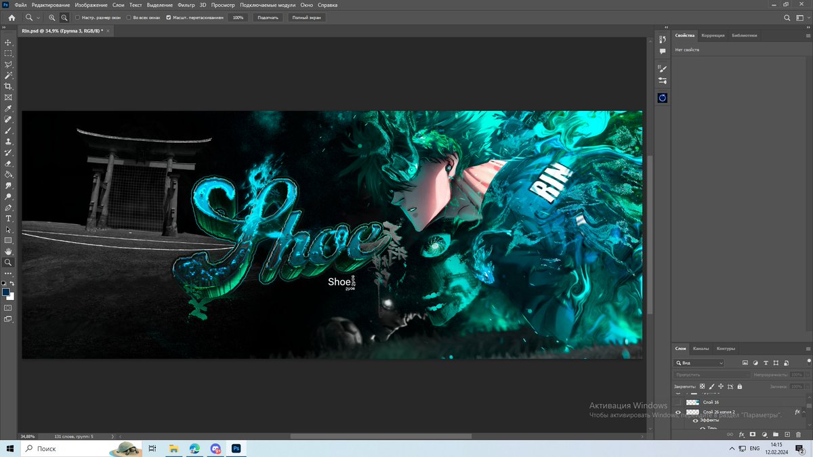The width and height of the screenshot is (813, 457).
Task: Select the Eyedropper tool
Action: 8,108
